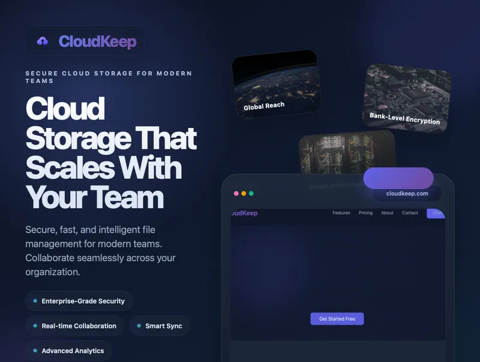Open Features in the mockup navigation

pyautogui.click(x=341, y=213)
